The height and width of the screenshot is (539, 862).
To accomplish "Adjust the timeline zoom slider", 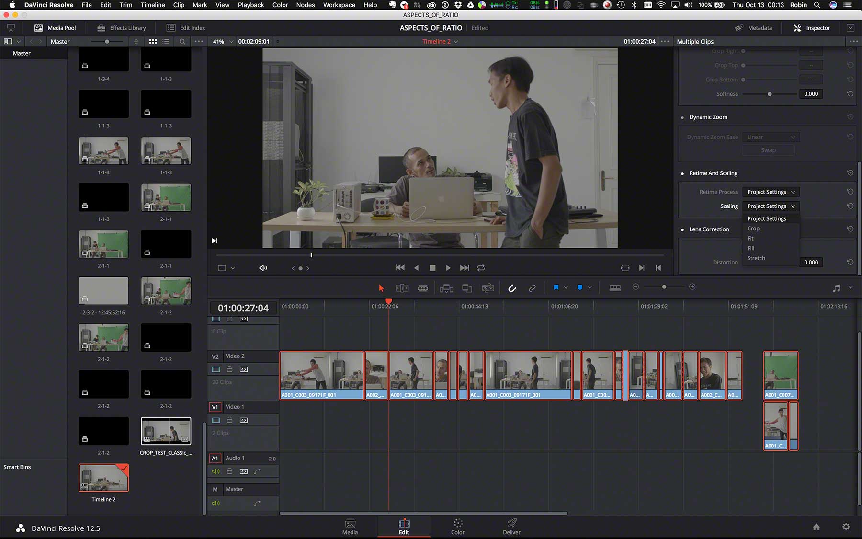I will [x=664, y=287].
